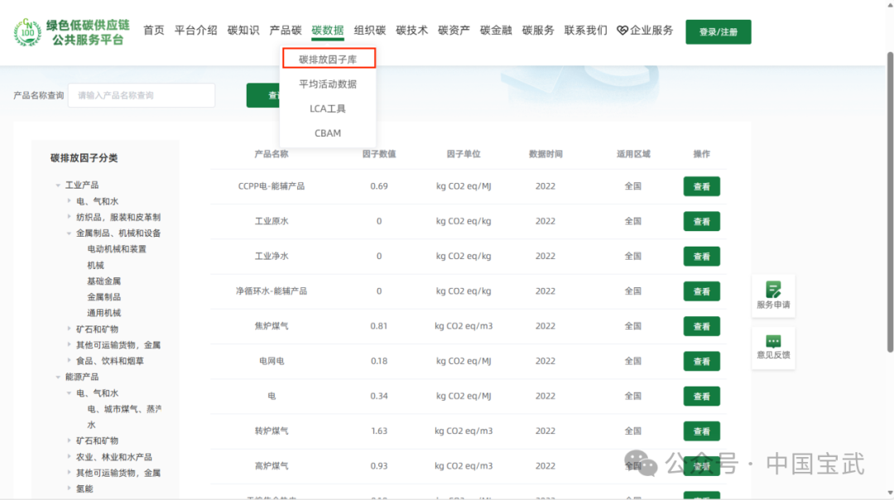Screen dimensions: 894x500
Task: Open the 平台介绍 nav item
Action: pos(195,31)
